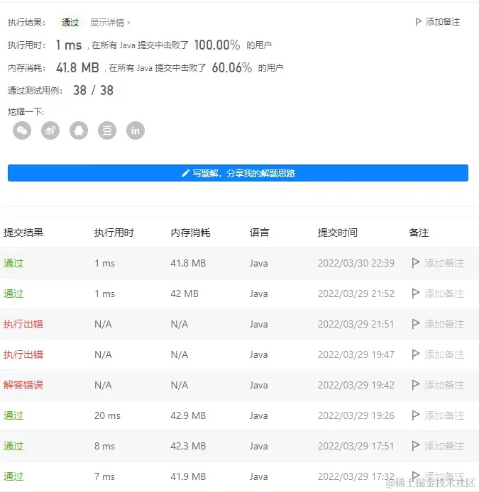Open the 解答错误 submission from 19:42
This screenshot has height=492, width=479.
23,385
